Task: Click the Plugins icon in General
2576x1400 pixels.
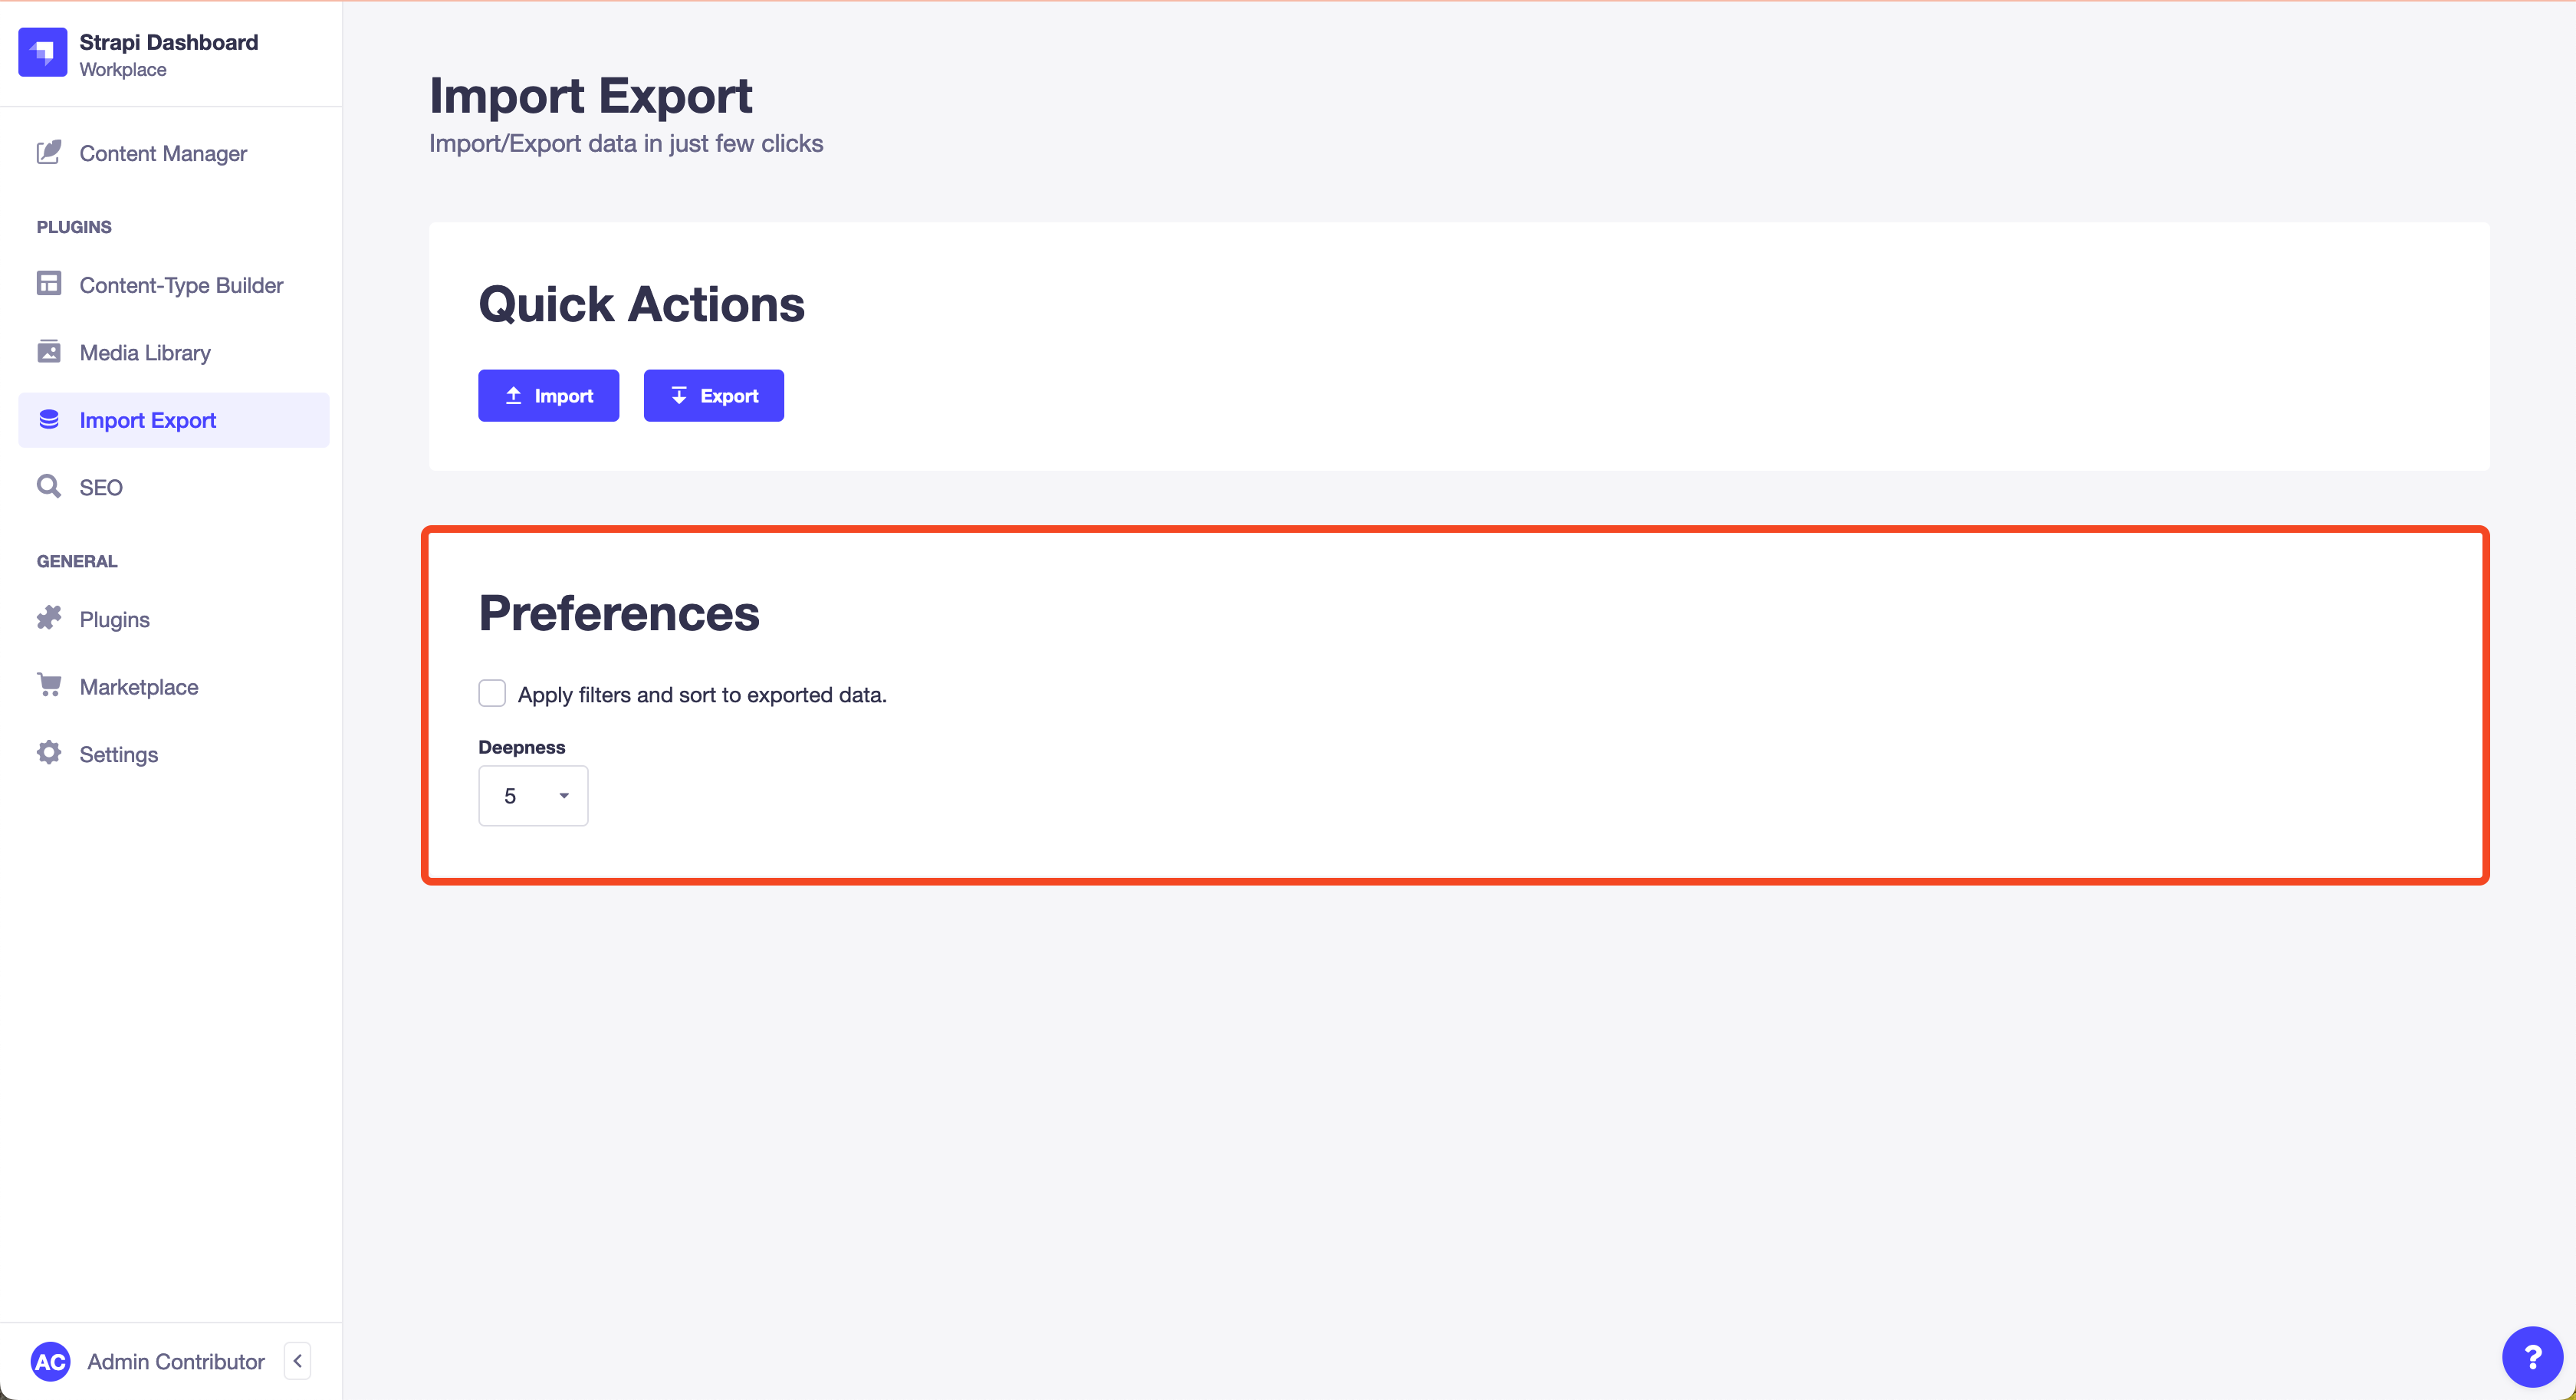Action: point(48,617)
